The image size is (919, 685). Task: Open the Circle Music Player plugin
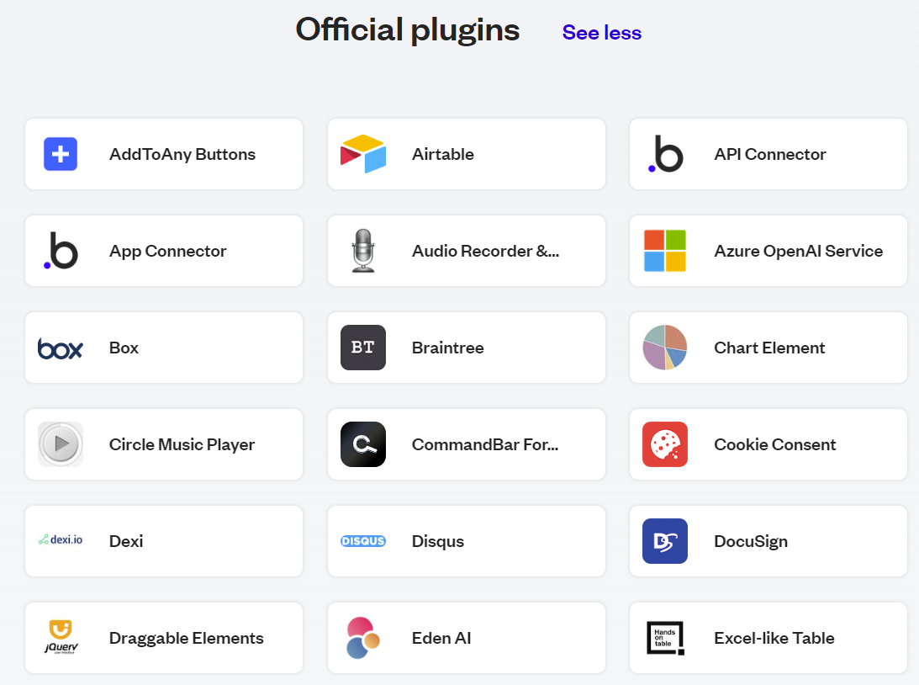tap(164, 444)
